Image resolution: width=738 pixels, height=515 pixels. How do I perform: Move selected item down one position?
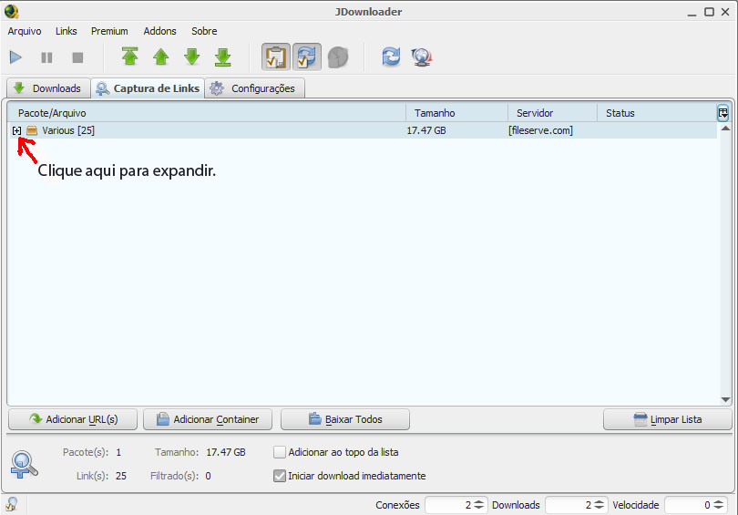[x=192, y=57]
